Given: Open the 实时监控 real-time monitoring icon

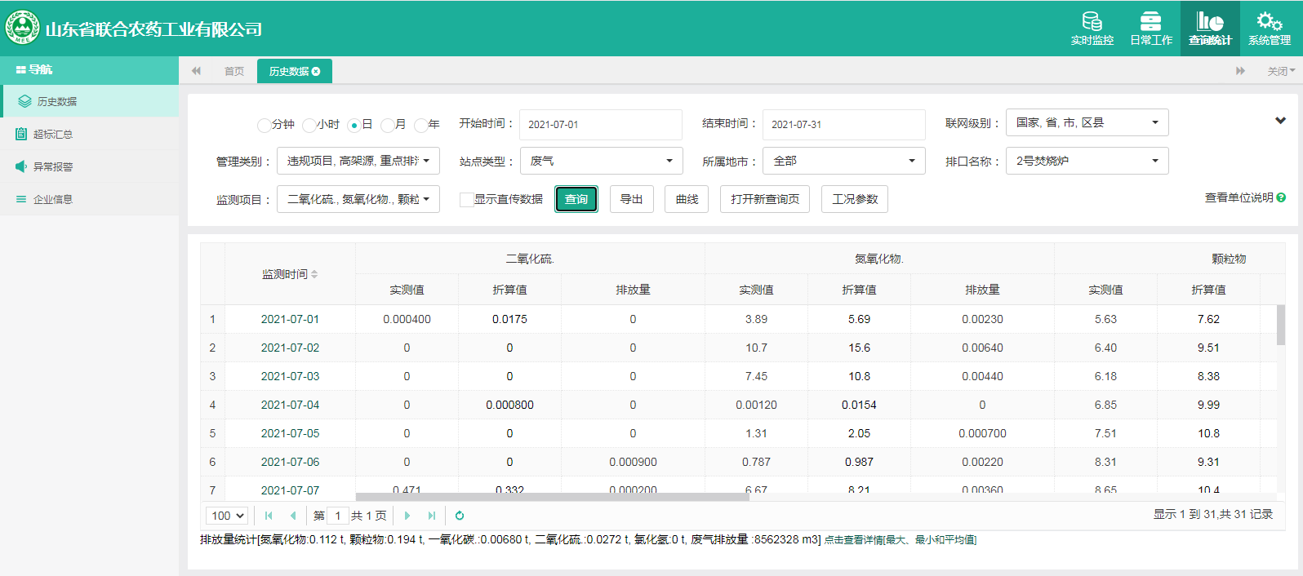Looking at the screenshot, I should pos(1092,22).
